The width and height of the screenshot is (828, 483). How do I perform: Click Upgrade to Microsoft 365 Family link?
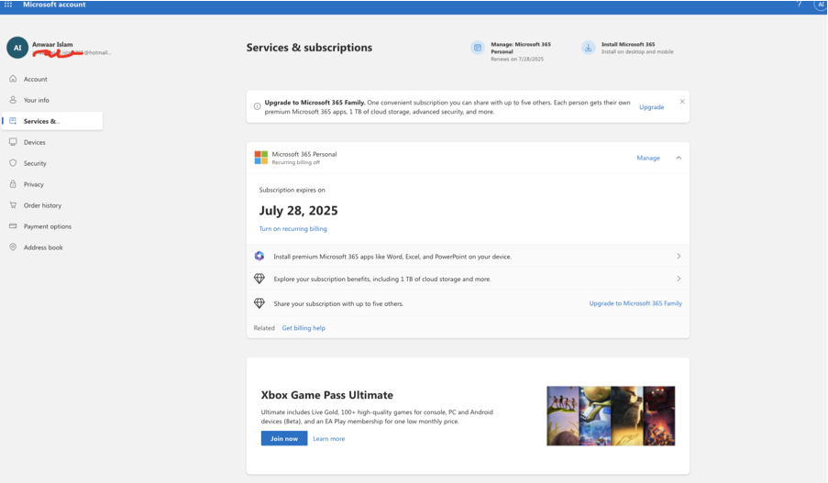point(635,303)
